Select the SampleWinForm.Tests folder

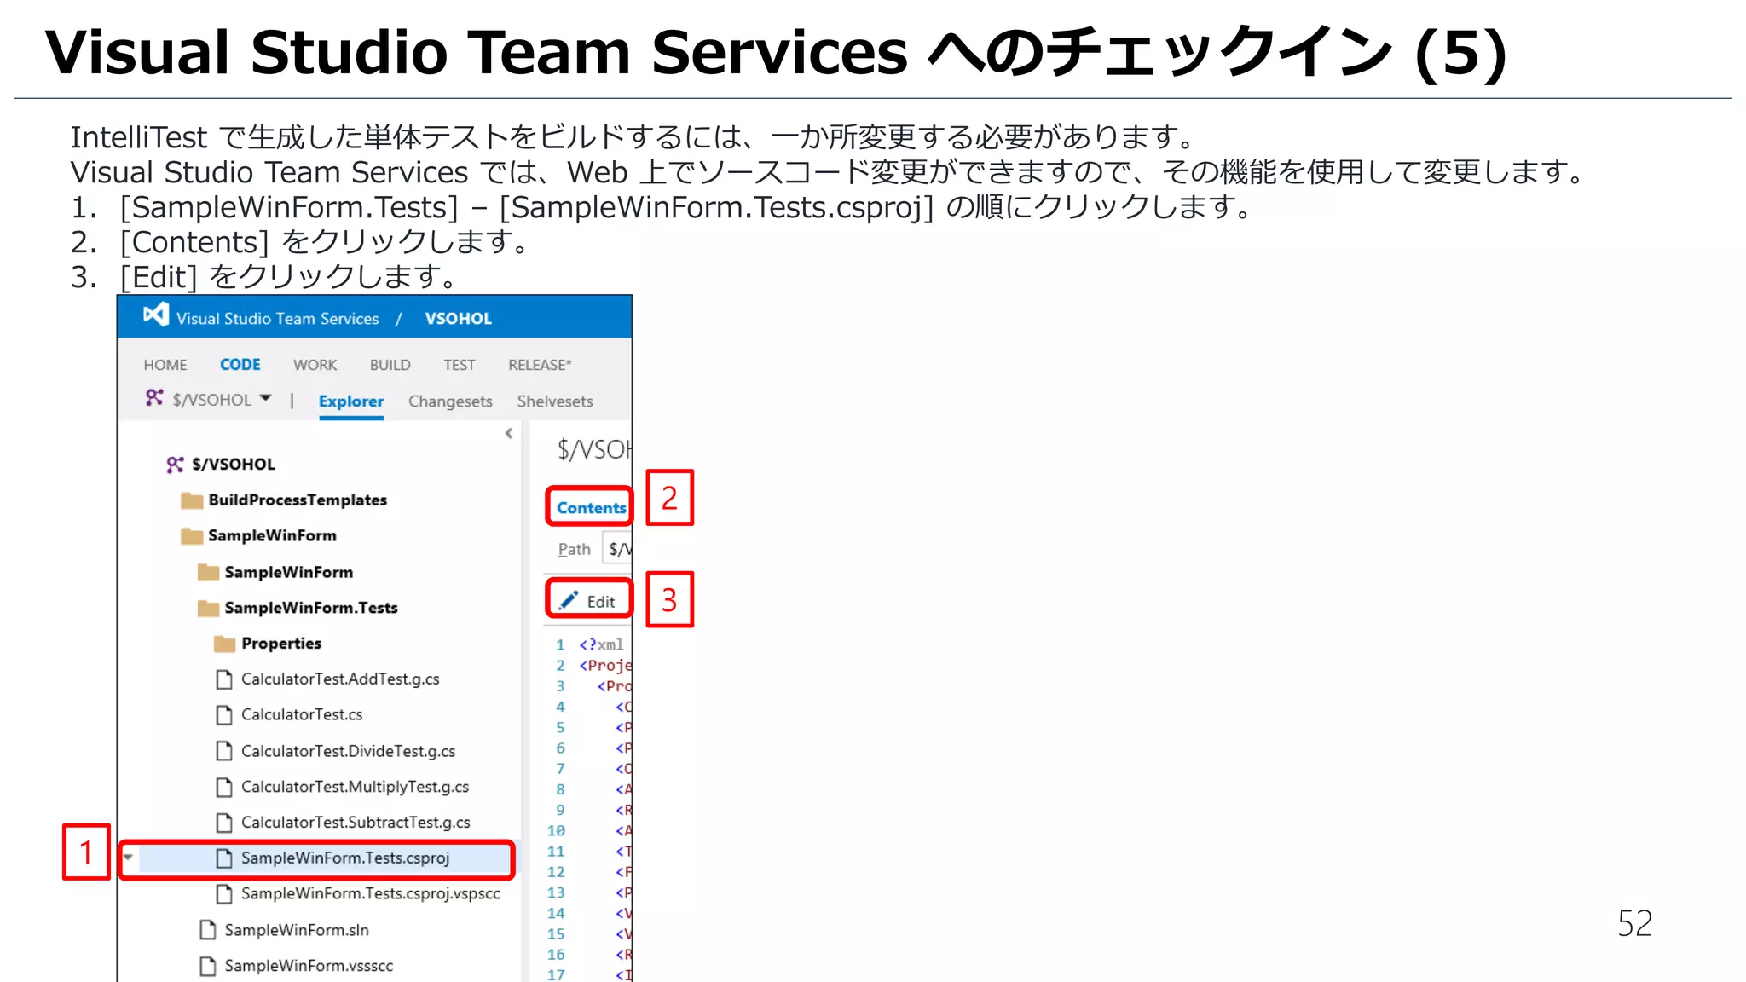click(x=311, y=608)
